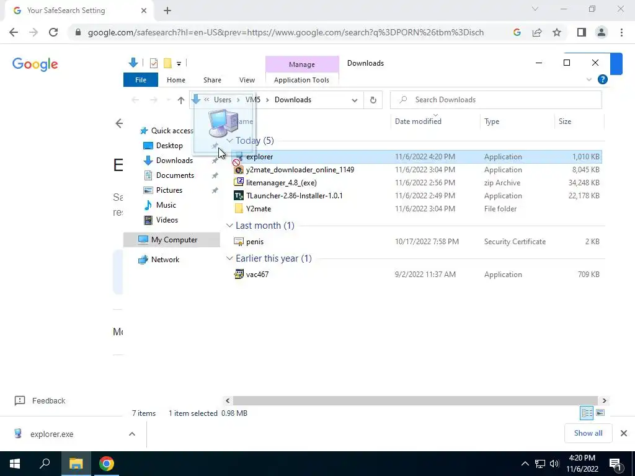Click the vac467 application icon
635x476 pixels.
click(239, 274)
